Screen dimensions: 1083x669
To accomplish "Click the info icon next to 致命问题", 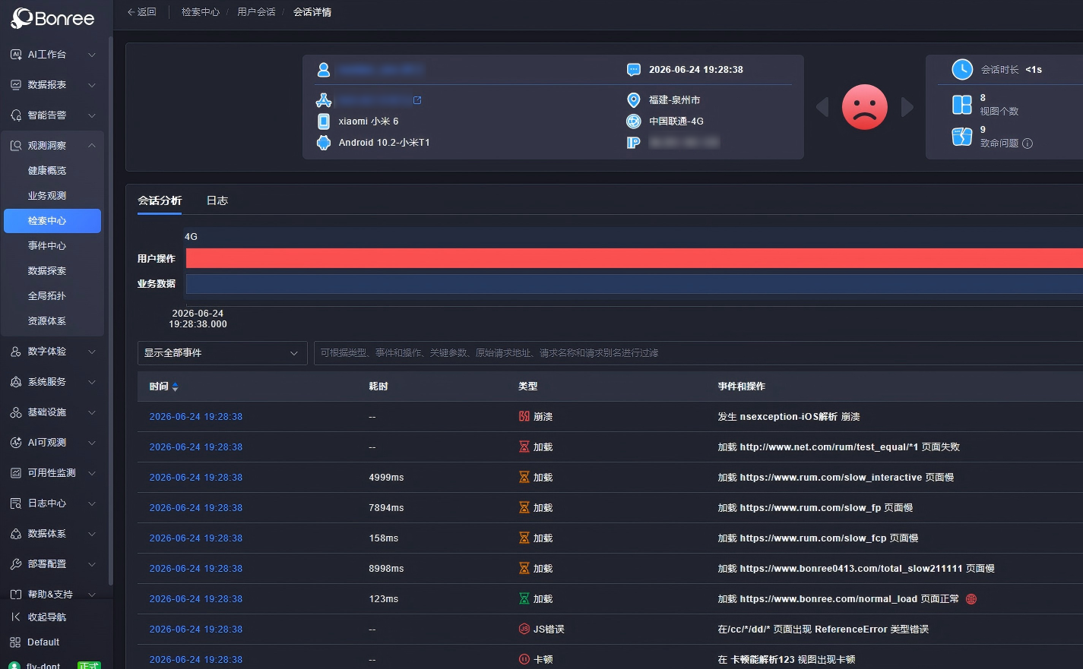I will [x=1028, y=144].
